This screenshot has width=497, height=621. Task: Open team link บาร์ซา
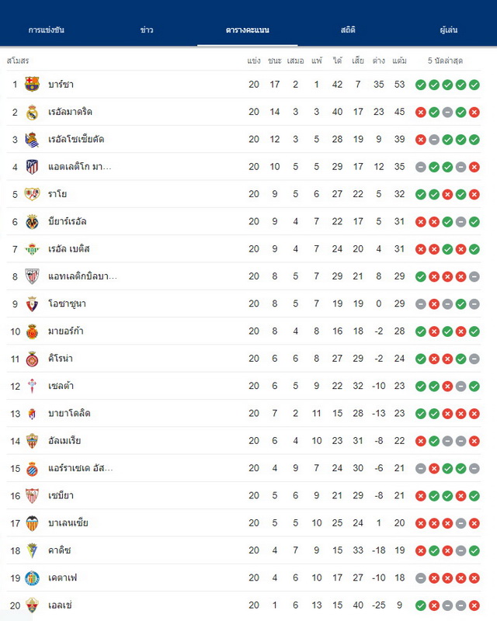61,85
